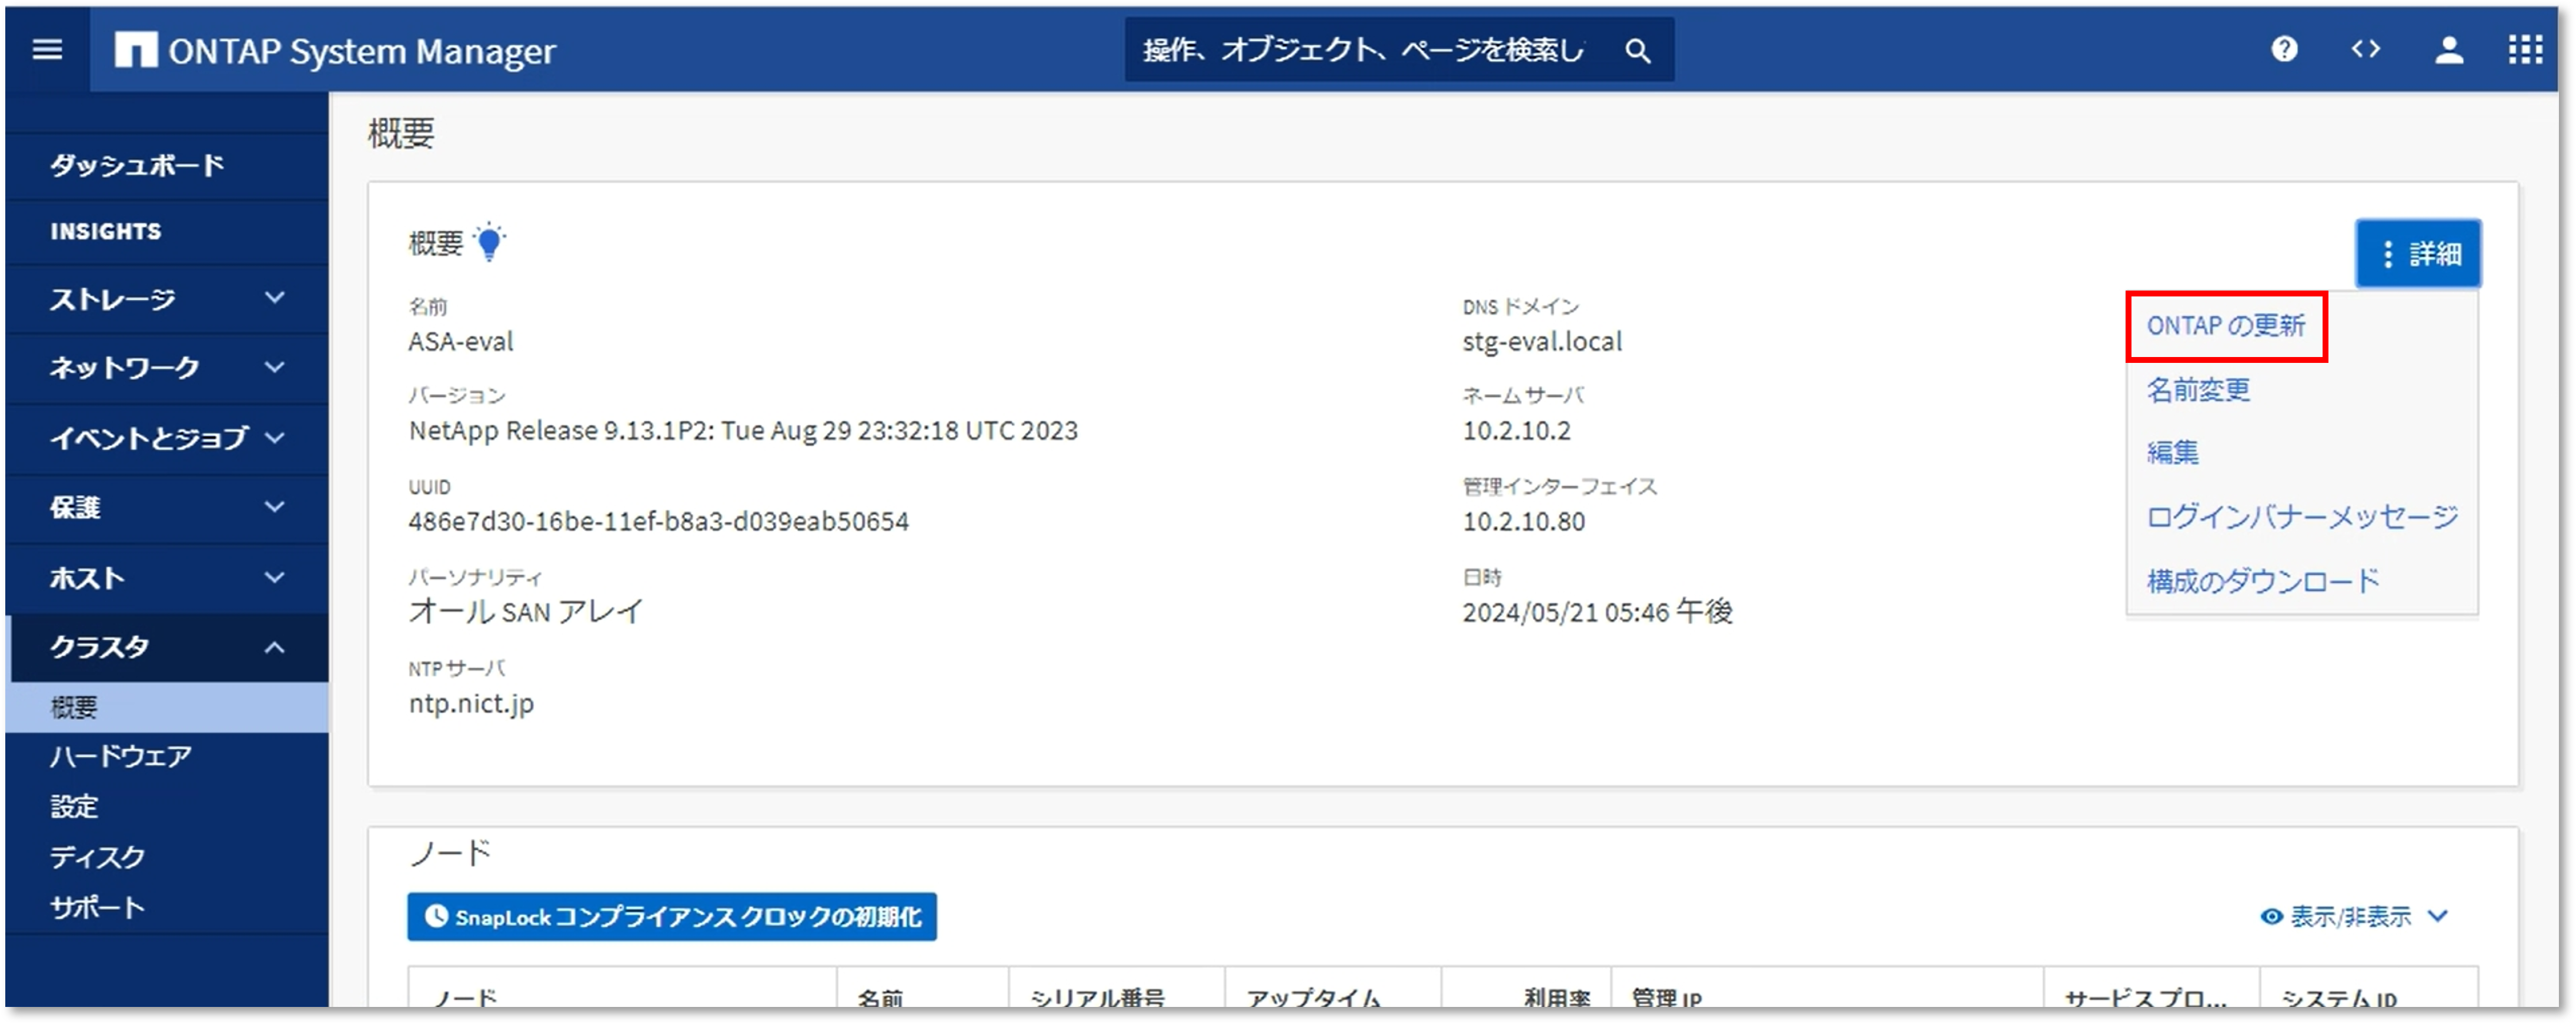2576x1024 pixels.
Task: Choose 名前変更 in the menu
Action: point(2198,390)
